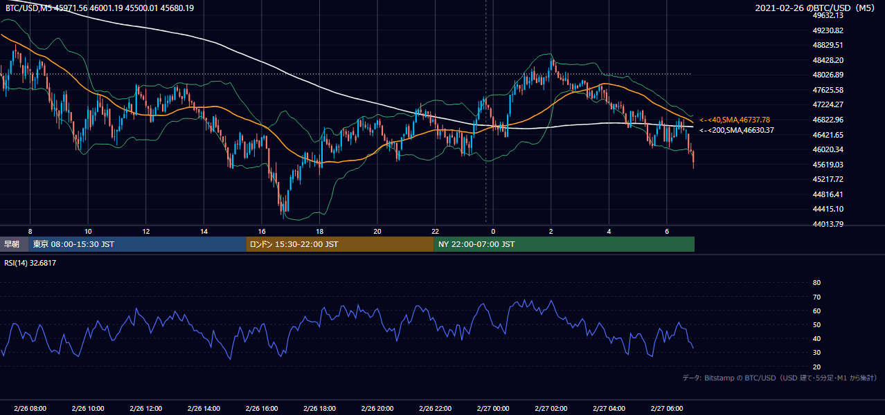Image resolution: width=885 pixels, height=415 pixels.
Task: Click RSI axis level 60
Action: [816, 311]
